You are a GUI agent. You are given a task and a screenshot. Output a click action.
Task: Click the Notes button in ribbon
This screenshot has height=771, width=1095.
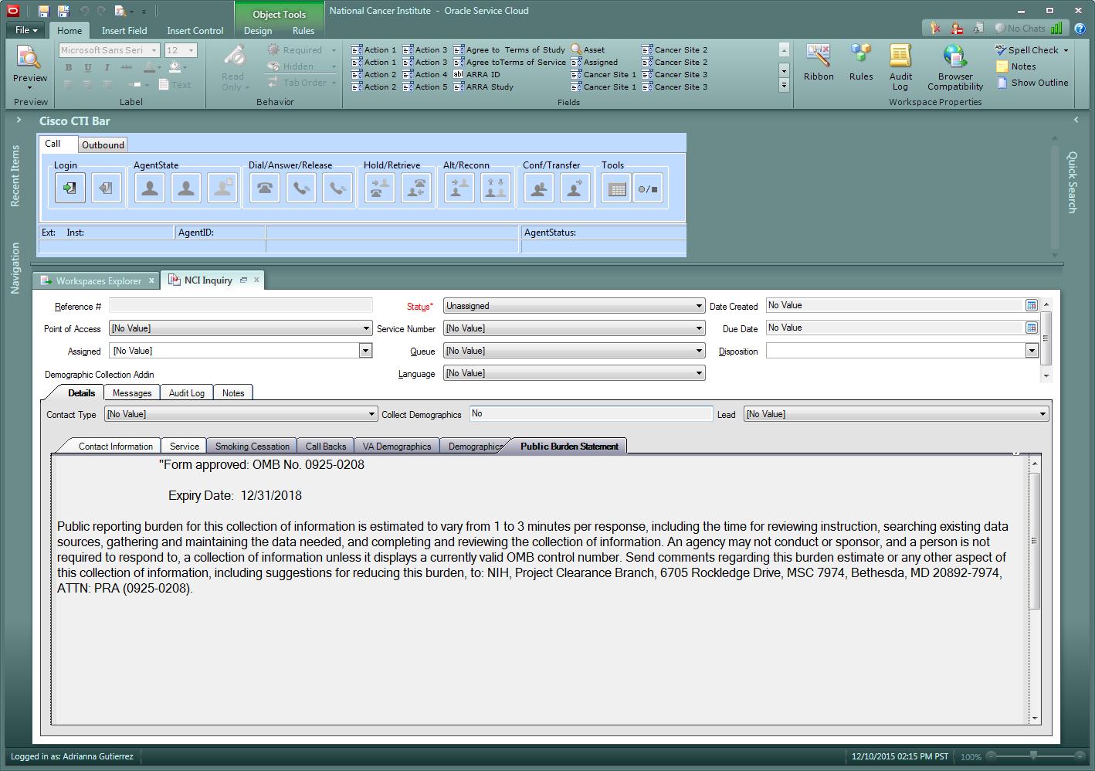tap(1016, 66)
